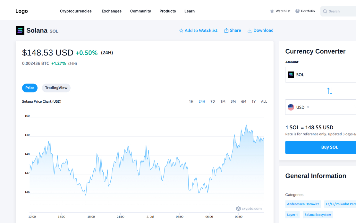Open the Portfolio link in header
356x223 pixels.
308,11
